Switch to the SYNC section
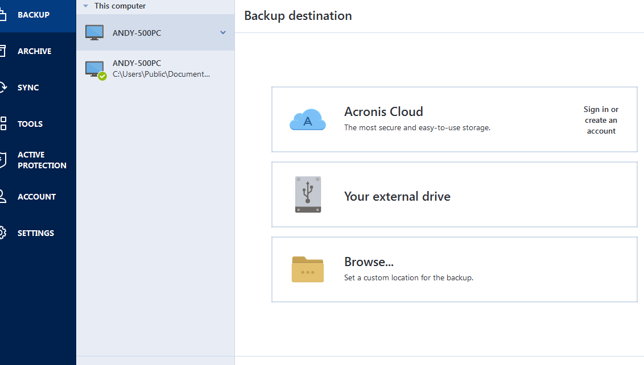The image size is (644, 365). (x=28, y=88)
